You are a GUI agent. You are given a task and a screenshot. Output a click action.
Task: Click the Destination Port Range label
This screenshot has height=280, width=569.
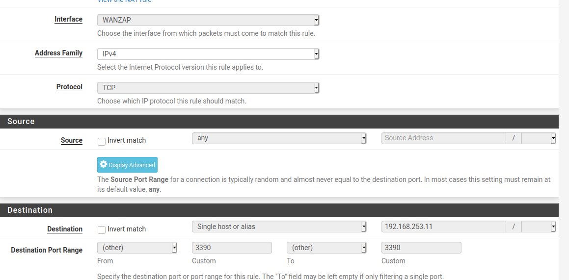point(47,250)
